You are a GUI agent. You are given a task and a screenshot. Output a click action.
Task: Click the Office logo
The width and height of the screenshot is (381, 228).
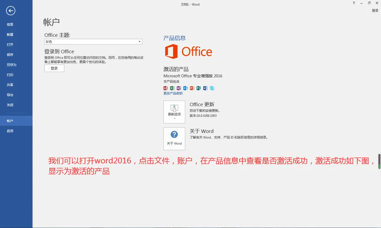(x=188, y=51)
